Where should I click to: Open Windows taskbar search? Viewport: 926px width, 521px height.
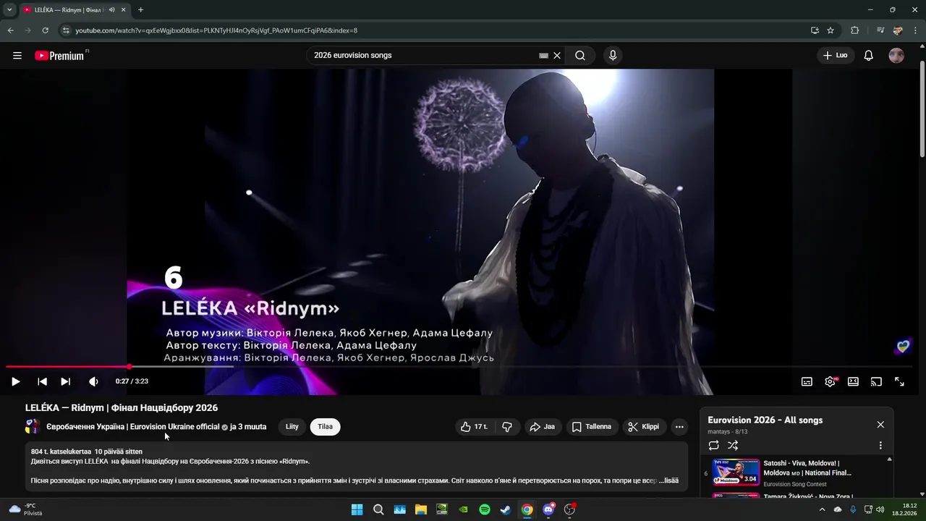378,509
